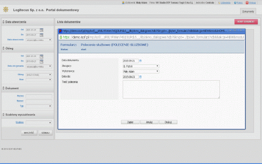Open calendar for Obieg Od date
Viewport: 262px width, 164px height.
tap(42, 56)
